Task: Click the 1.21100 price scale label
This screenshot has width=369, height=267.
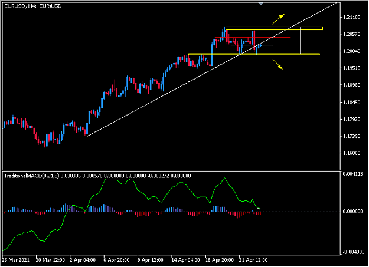Action: coord(352,17)
